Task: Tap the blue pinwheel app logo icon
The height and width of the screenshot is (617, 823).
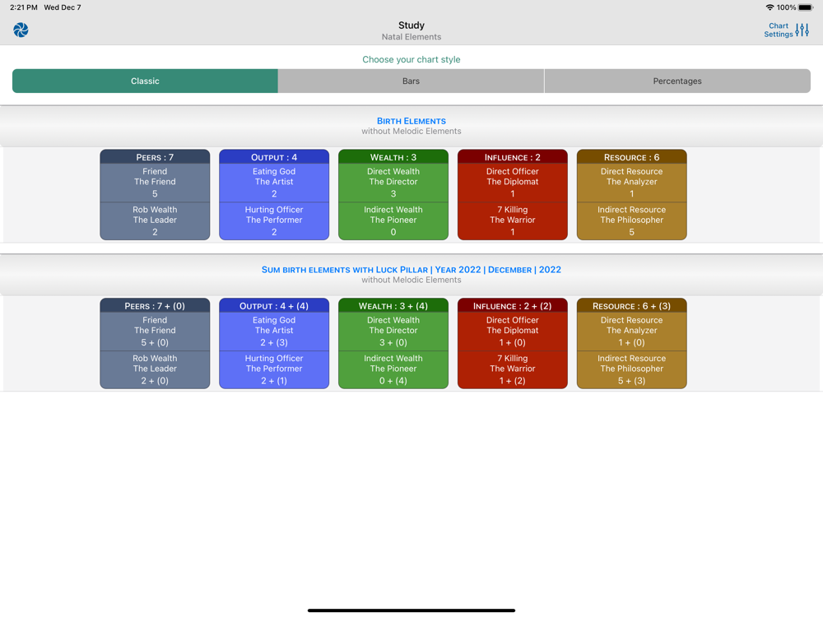Action: tap(21, 30)
